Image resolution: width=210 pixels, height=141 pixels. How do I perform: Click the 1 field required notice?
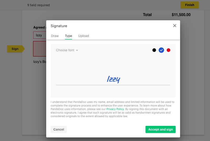(39, 5)
